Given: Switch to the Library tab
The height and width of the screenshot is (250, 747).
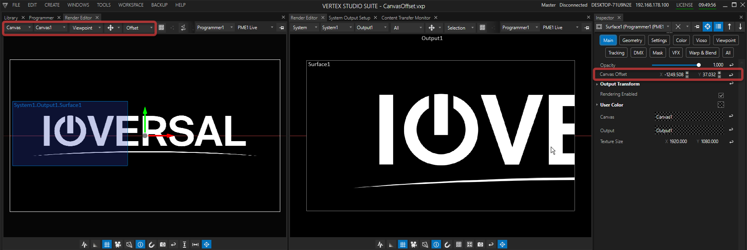Looking at the screenshot, I should pyautogui.click(x=11, y=18).
